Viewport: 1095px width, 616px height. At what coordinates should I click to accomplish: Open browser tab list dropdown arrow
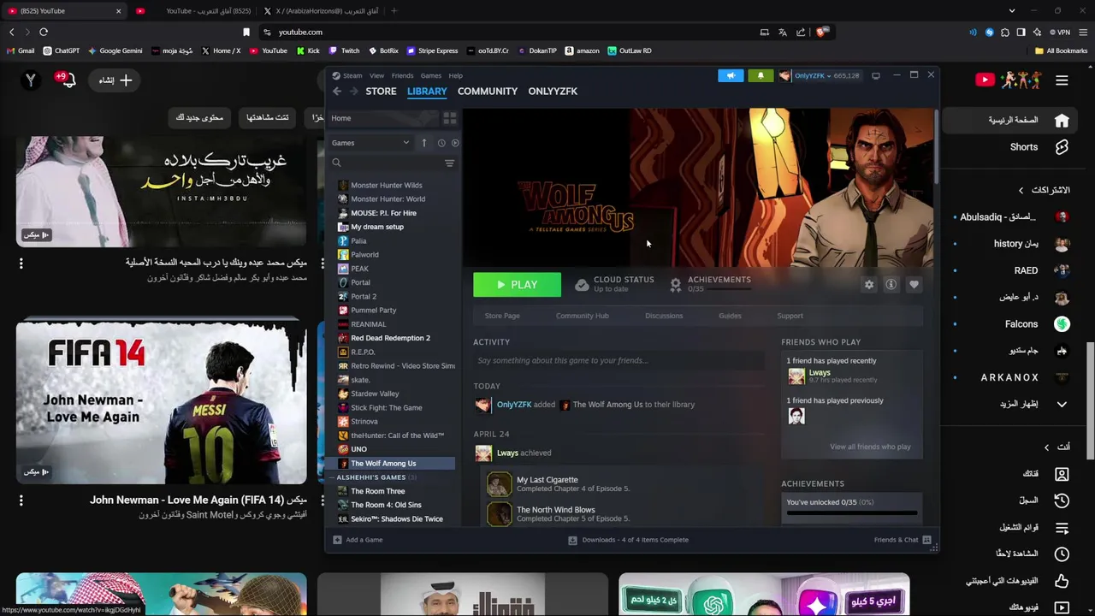(1012, 11)
